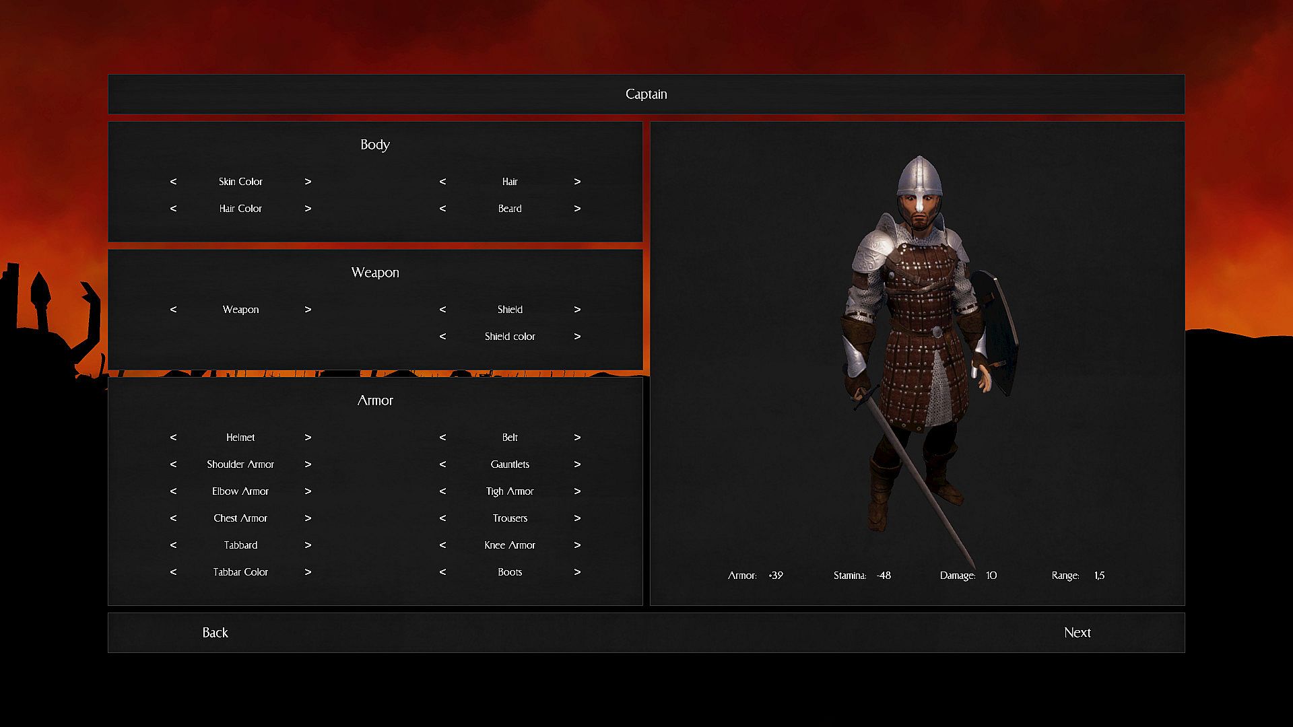Switch to next Weapon
Image resolution: width=1293 pixels, height=727 pixels.
click(x=308, y=310)
